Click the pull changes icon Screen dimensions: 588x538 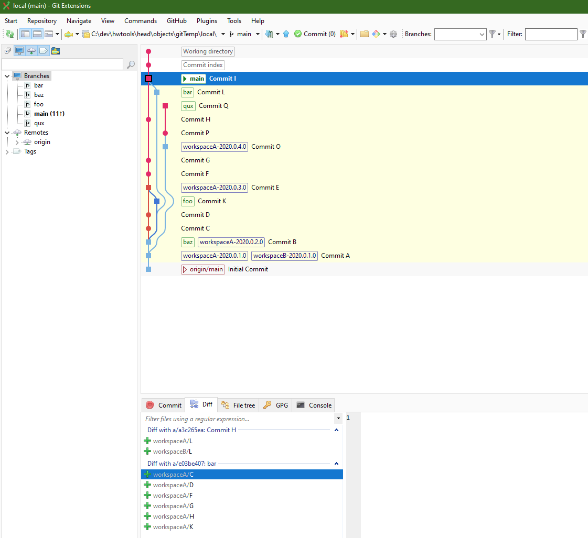(x=269, y=34)
